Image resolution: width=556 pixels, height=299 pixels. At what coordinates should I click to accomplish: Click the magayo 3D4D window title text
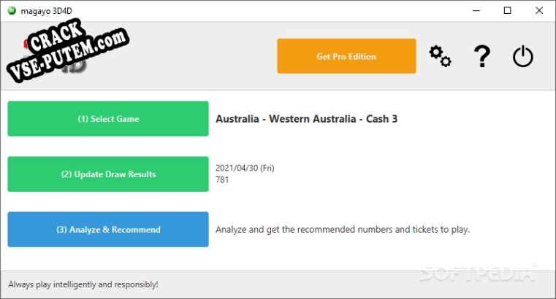point(47,11)
